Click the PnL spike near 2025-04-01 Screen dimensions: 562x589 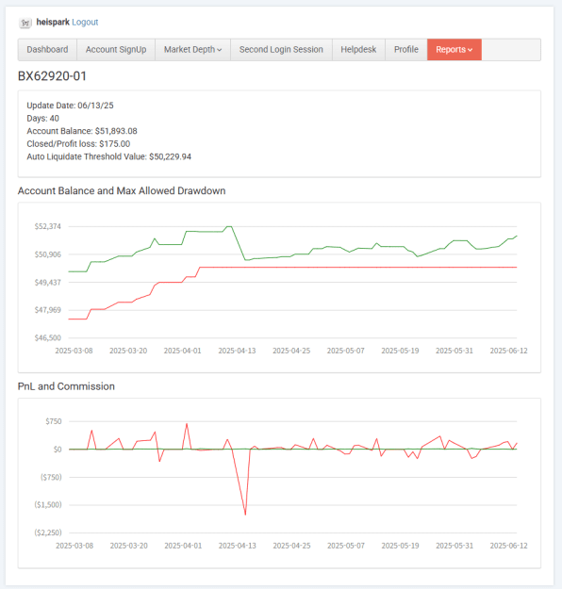[187, 424]
